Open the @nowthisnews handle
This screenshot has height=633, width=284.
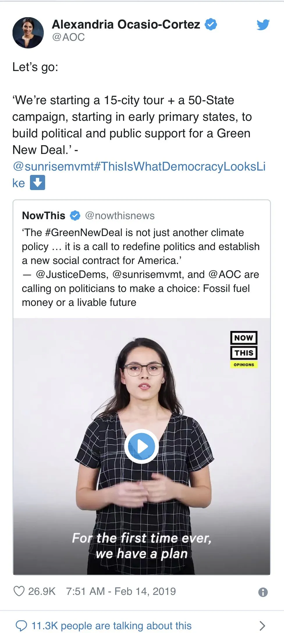(x=120, y=216)
